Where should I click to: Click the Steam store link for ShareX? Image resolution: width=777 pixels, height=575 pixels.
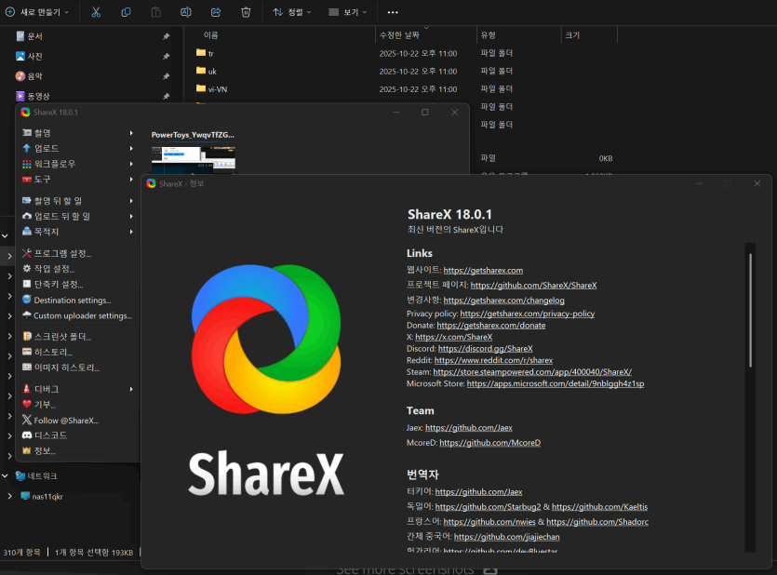click(532, 372)
